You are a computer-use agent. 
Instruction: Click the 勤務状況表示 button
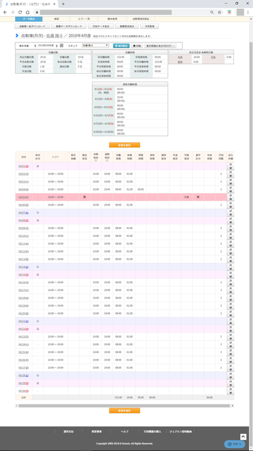click(x=127, y=26)
